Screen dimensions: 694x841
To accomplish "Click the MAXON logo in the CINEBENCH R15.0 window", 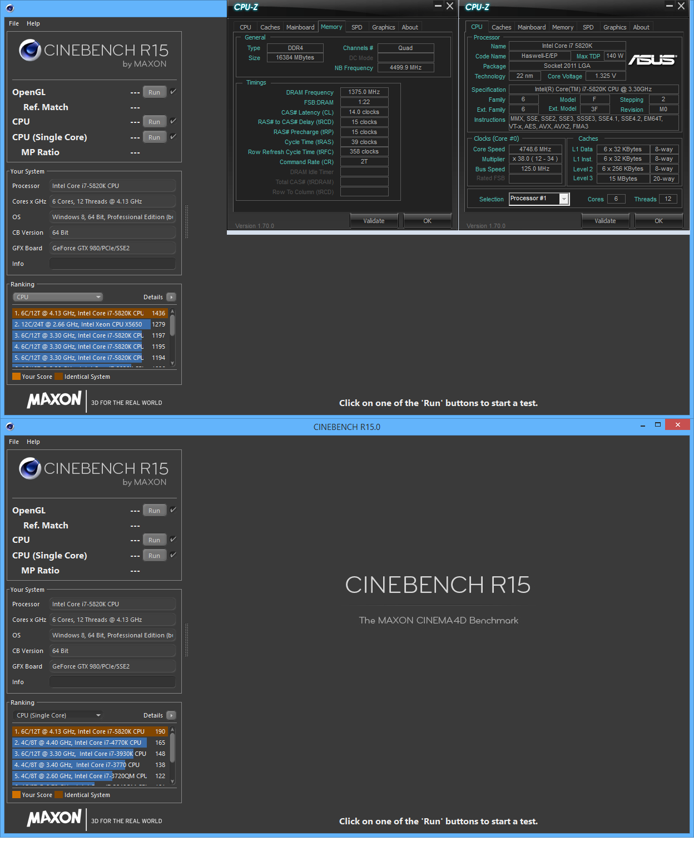I will coord(54,818).
